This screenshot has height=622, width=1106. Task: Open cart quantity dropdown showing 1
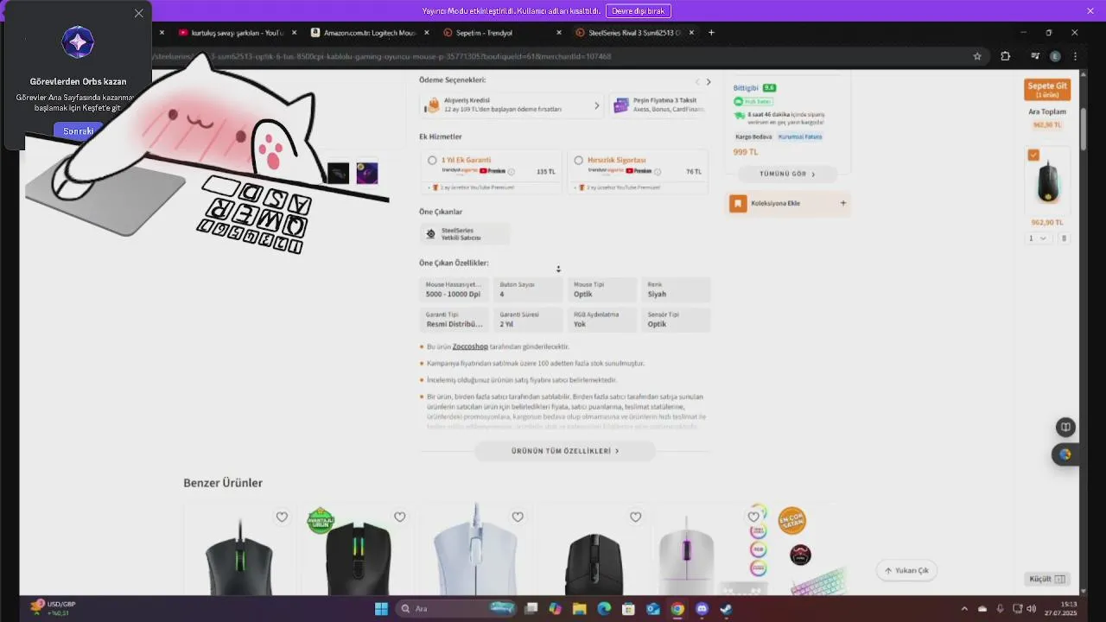(1038, 238)
